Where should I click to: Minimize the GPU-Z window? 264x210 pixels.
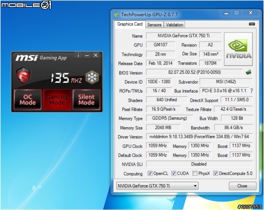point(226,13)
